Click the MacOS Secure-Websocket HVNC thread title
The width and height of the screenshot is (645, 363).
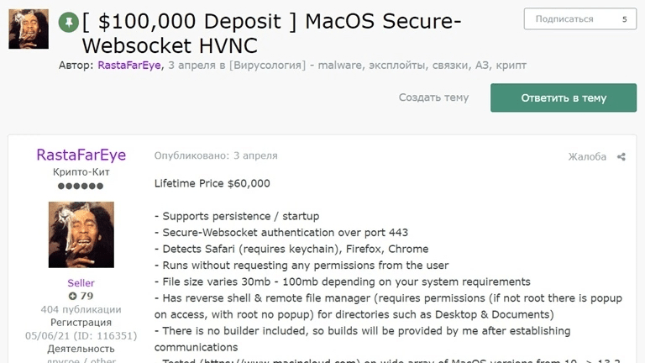[x=259, y=34]
